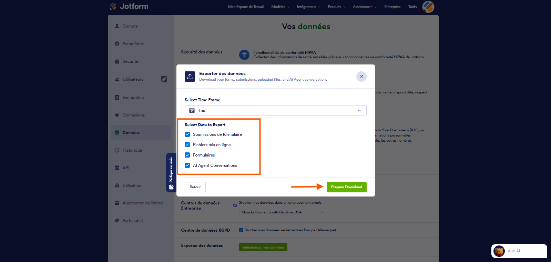Open the Rédiger un avis feedback tab
Viewport: 551px width, 262px height.
(171, 172)
